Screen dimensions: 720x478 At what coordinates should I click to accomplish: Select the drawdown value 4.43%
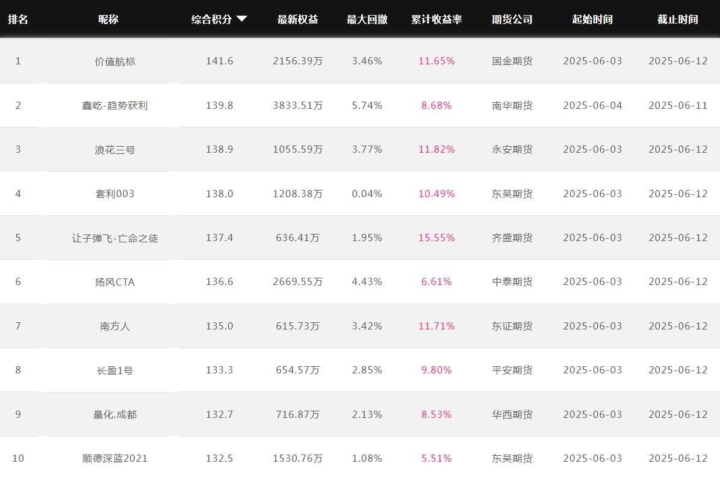[367, 281]
